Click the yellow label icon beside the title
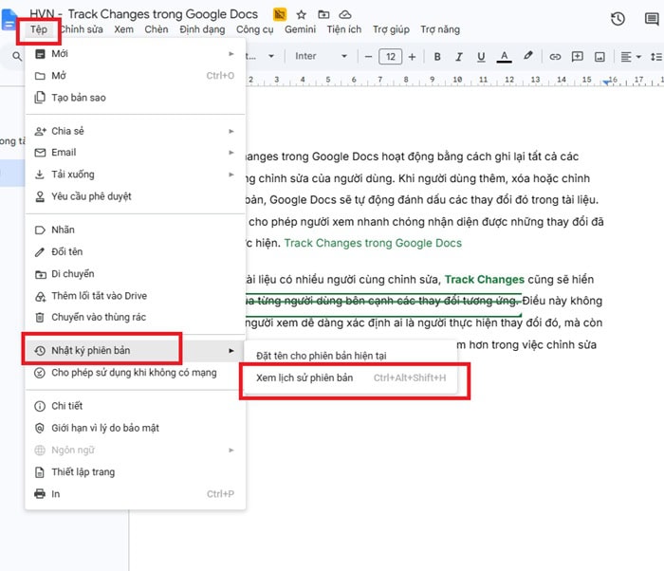Image resolution: width=664 pixels, height=571 pixels. pyautogui.click(x=280, y=15)
